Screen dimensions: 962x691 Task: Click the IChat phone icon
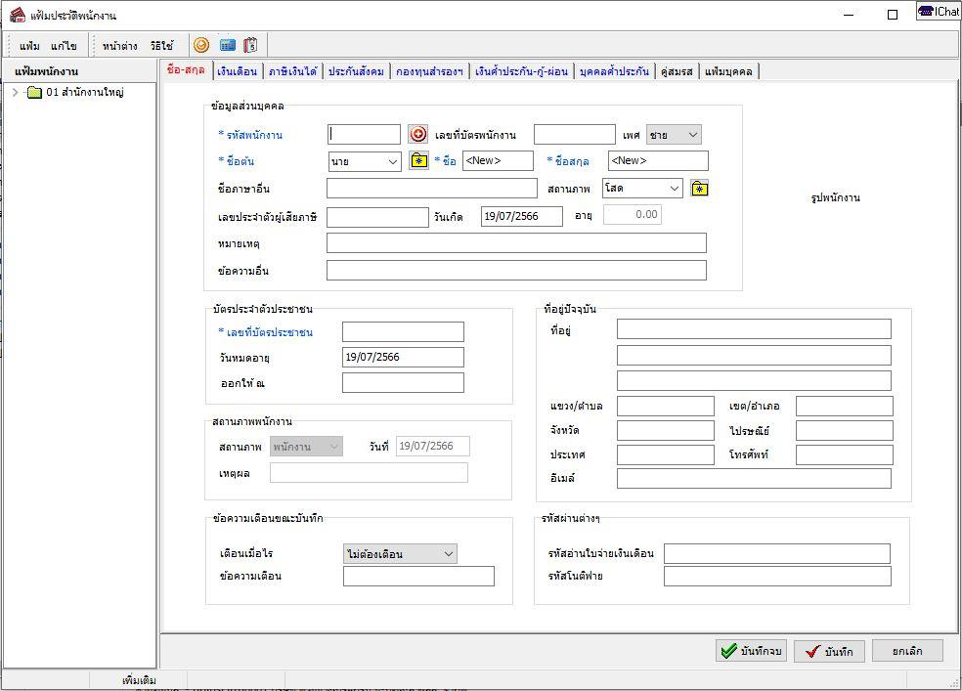point(925,12)
